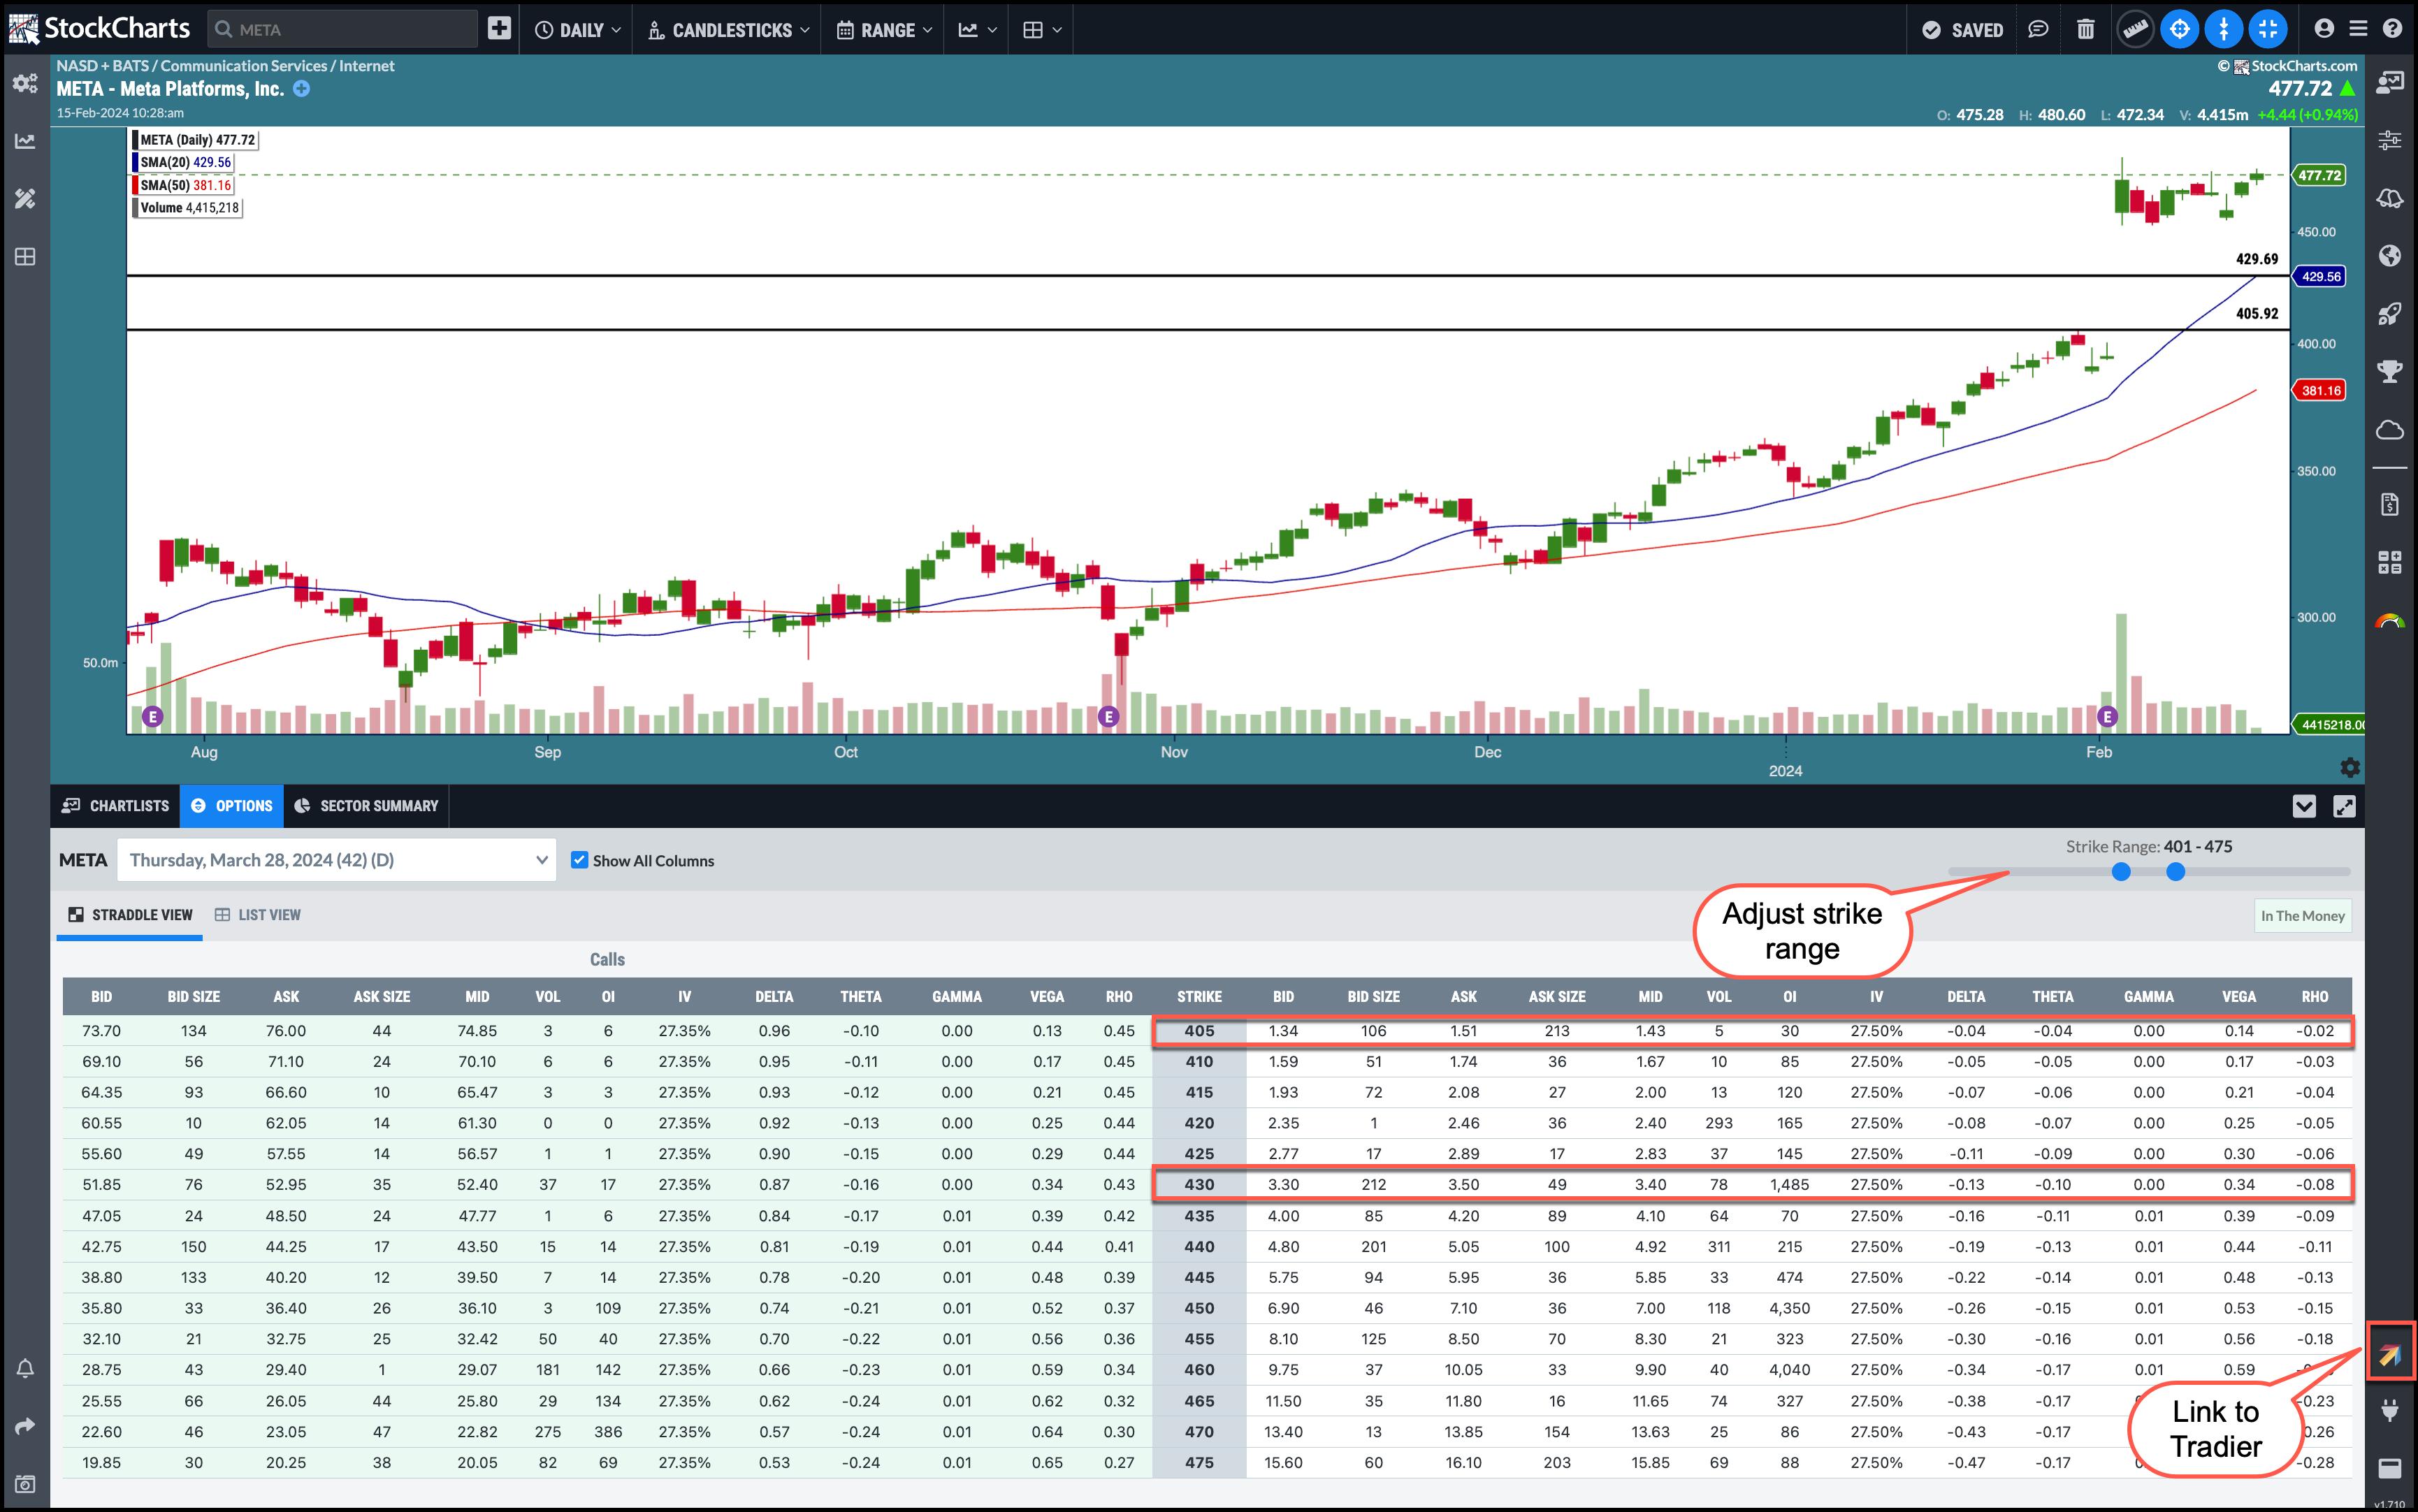Click the left strike range slider handle
This screenshot has width=2418, height=1512.
pos(2121,872)
